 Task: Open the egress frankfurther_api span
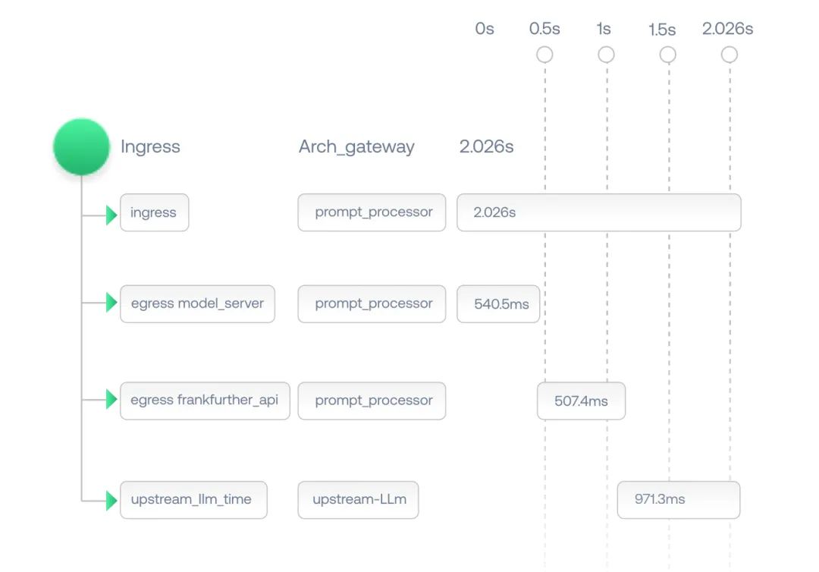(205, 401)
